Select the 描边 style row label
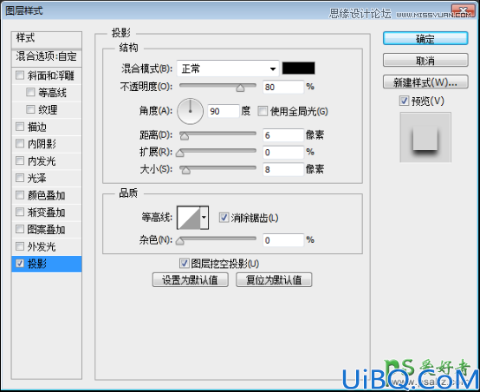480x392 pixels. pyautogui.click(x=36, y=127)
